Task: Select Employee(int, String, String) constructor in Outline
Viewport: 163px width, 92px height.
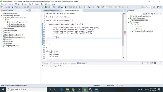Action: tap(144, 31)
